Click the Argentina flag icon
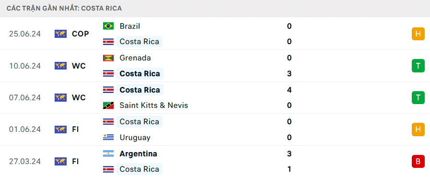This screenshot has width=430, height=177. coord(108,153)
